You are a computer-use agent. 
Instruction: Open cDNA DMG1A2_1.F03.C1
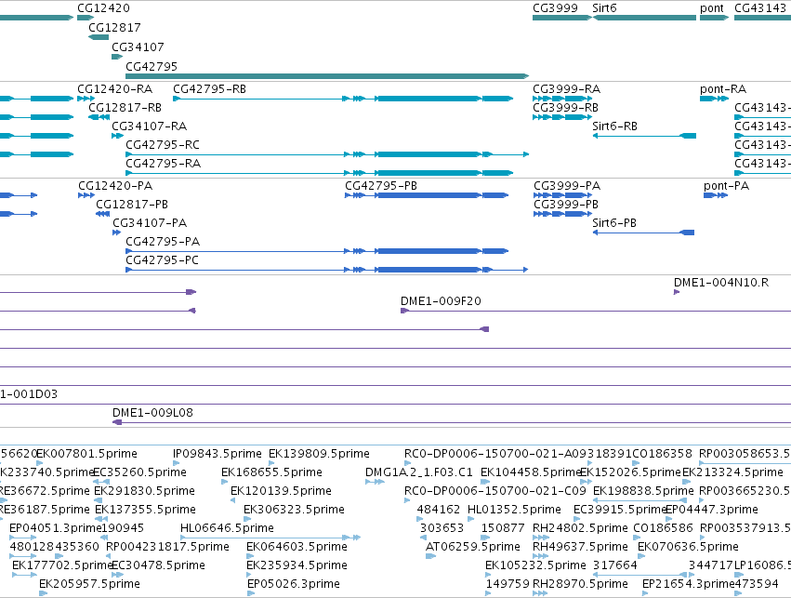click(418, 472)
